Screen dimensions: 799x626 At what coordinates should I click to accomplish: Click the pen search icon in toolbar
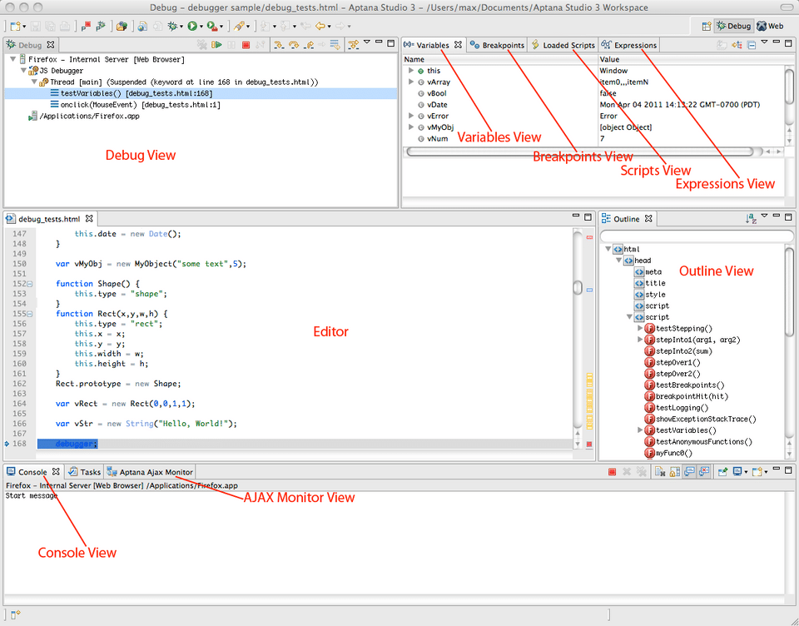click(240, 26)
